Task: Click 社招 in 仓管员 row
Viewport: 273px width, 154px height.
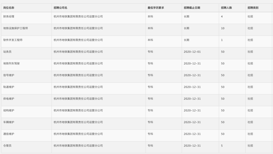Action: click(250, 146)
